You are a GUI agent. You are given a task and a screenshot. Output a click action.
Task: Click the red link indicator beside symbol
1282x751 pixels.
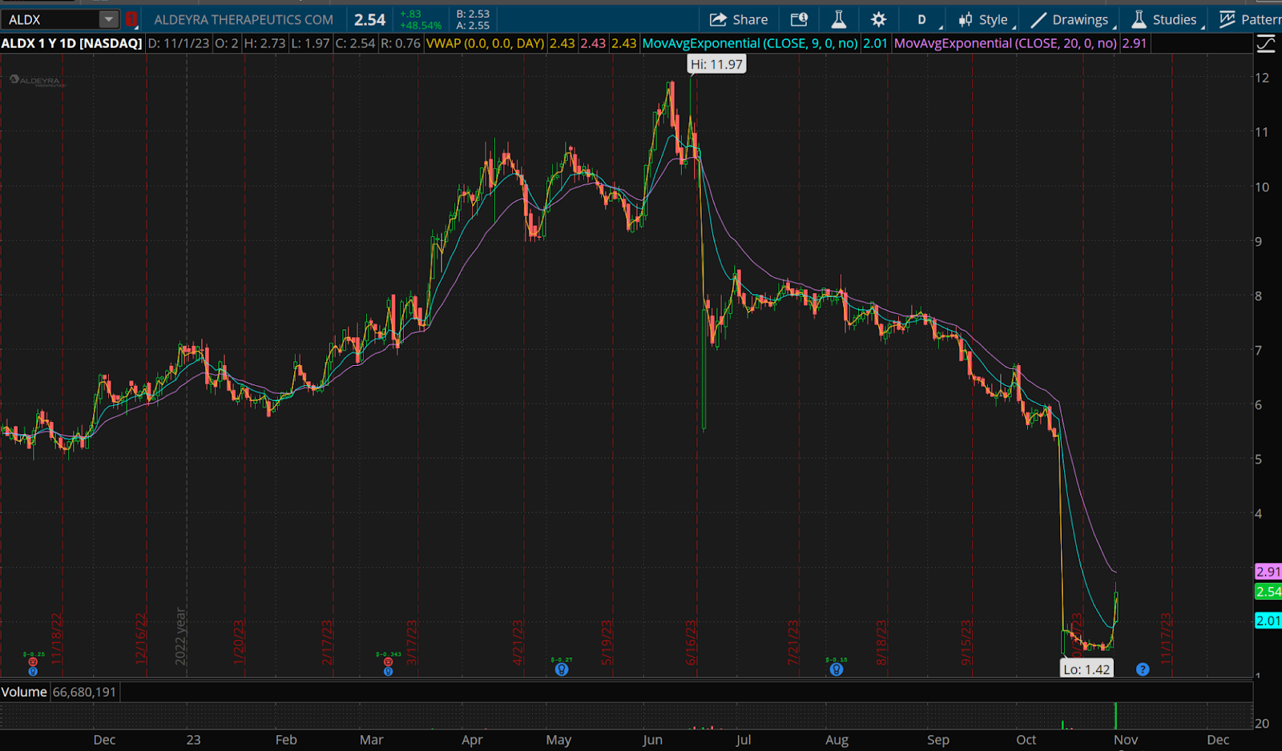point(131,19)
